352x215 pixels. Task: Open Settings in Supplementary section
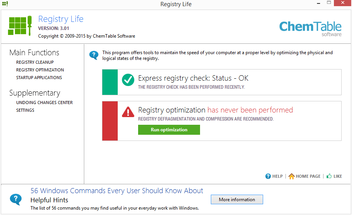25,110
